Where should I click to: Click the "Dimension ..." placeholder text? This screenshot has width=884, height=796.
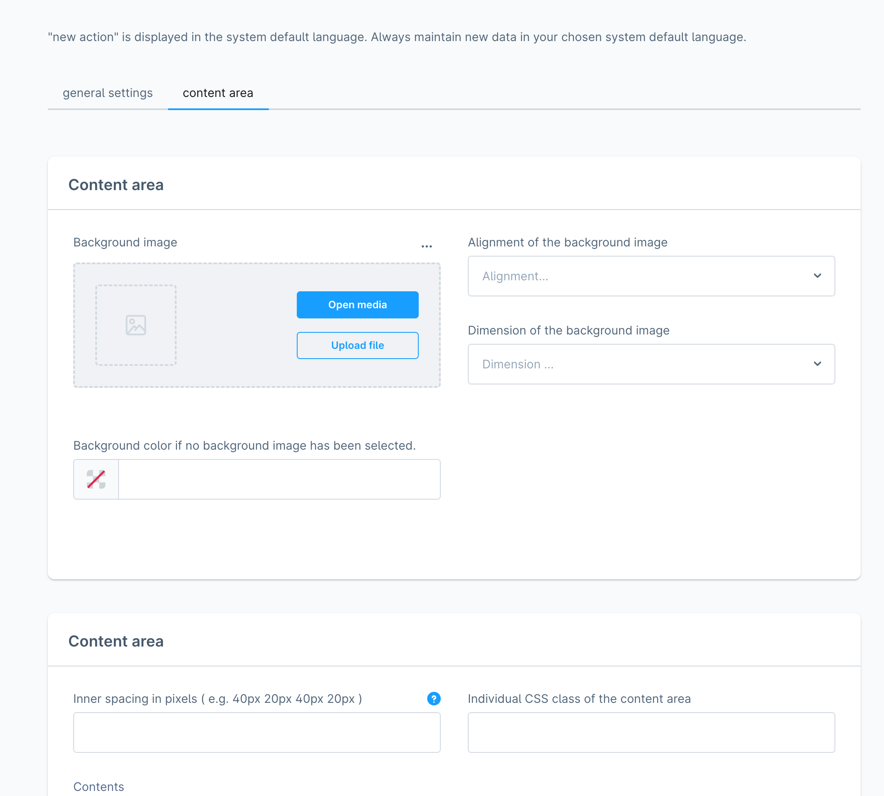[518, 364]
